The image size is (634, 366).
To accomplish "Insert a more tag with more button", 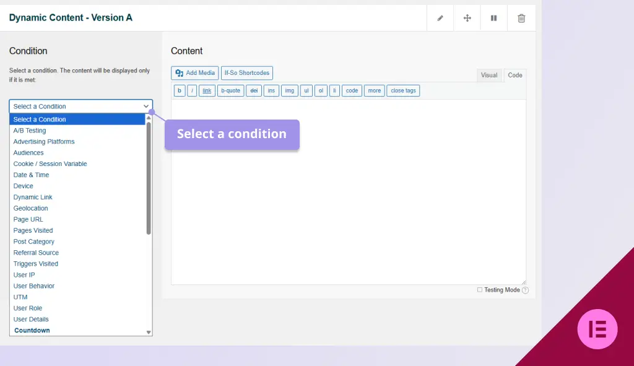I will coord(374,90).
